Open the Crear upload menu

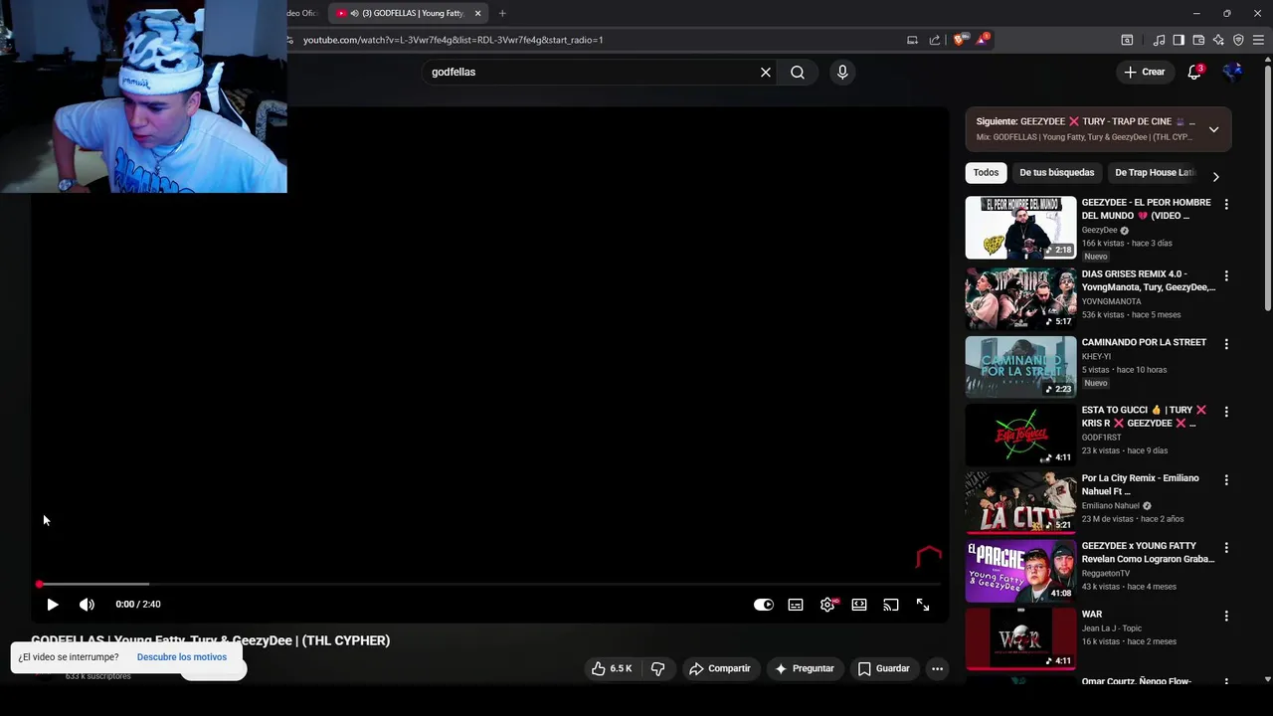pyautogui.click(x=1145, y=72)
